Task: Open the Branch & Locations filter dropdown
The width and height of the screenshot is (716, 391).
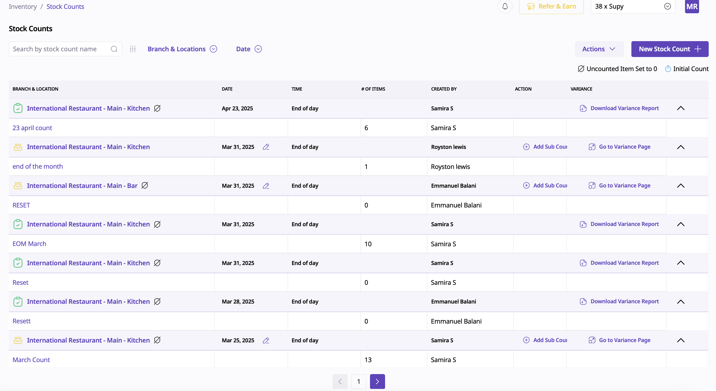Action: 182,49
